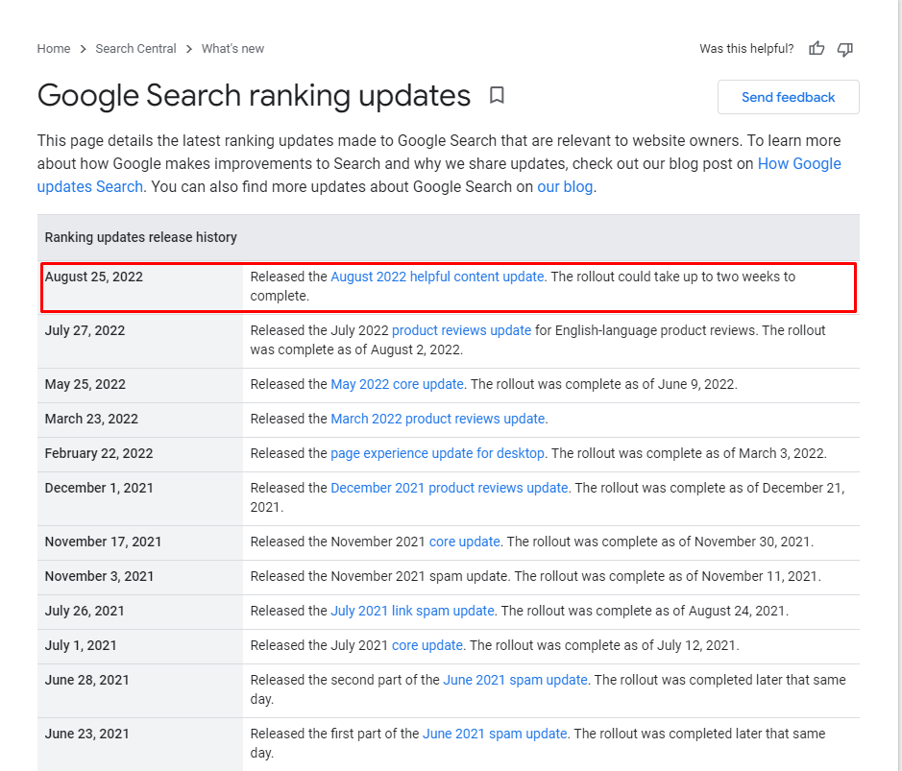The image size is (902, 771).
Task: Open March 2022 product reviews update link
Action: click(438, 419)
